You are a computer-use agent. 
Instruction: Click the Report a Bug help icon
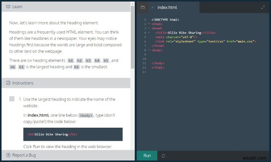[x=8, y=155]
